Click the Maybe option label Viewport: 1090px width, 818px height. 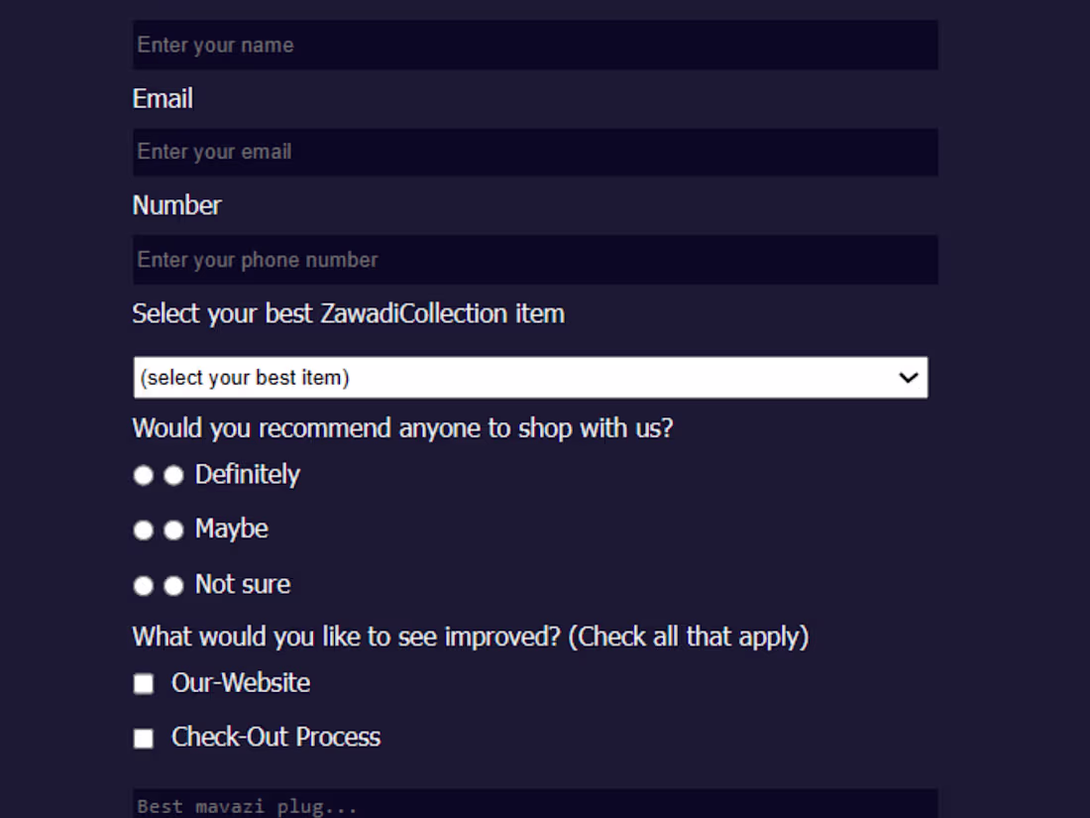coord(230,528)
